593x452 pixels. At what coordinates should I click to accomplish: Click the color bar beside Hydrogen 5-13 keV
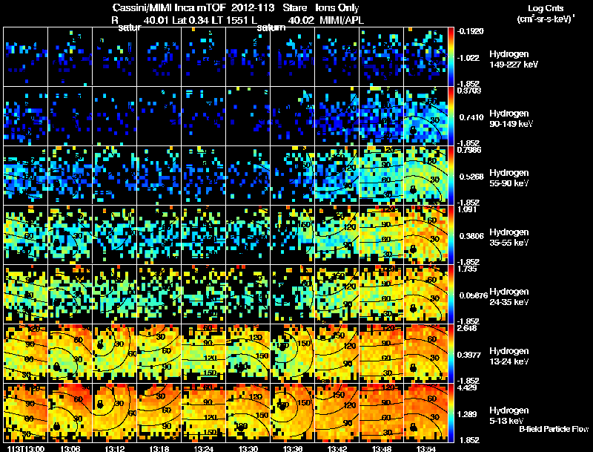click(x=451, y=413)
